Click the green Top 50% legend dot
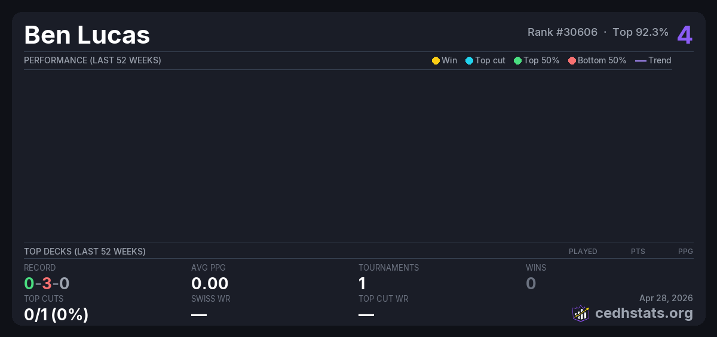The width and height of the screenshot is (717, 337). [517, 60]
